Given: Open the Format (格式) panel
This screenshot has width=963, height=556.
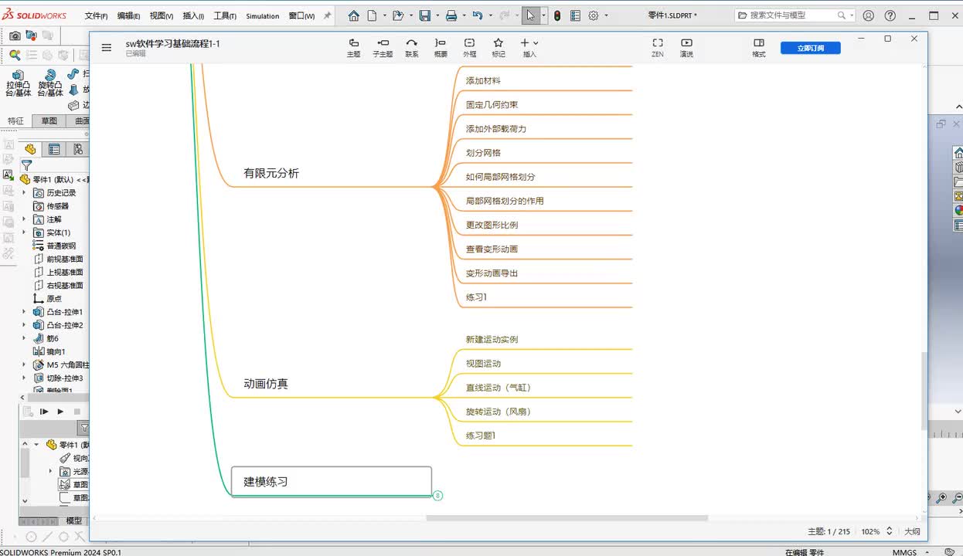Looking at the screenshot, I should 759,48.
